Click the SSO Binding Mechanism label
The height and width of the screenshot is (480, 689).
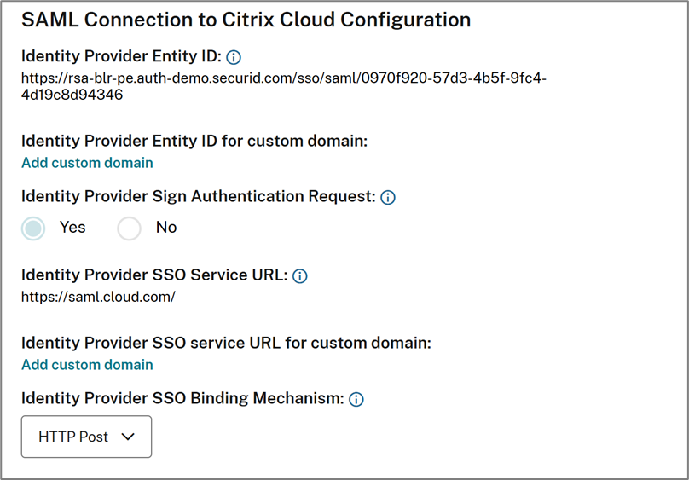(x=182, y=398)
